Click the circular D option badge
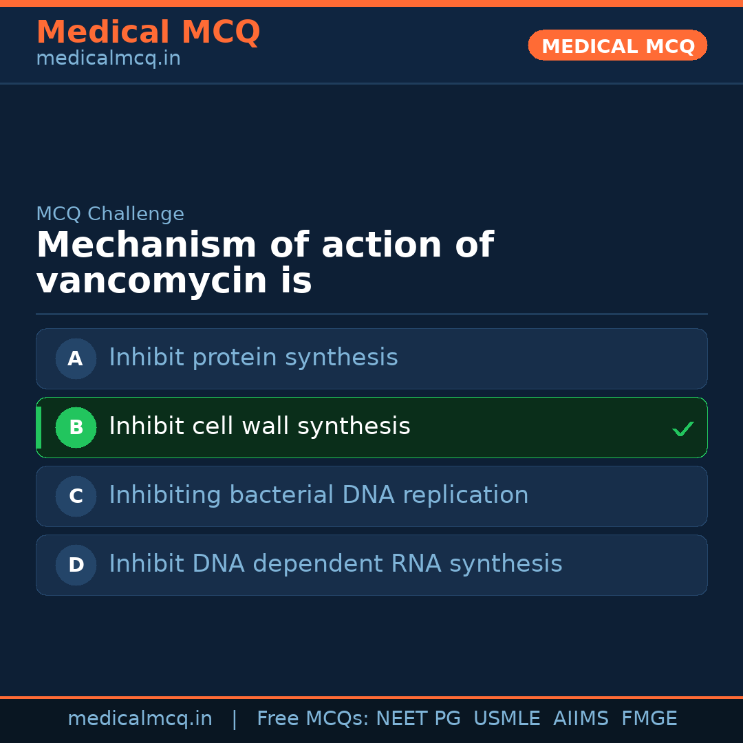 pos(76,565)
